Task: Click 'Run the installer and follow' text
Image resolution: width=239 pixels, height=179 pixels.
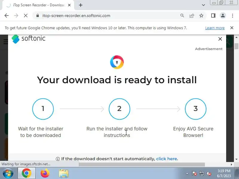Action: point(117,132)
